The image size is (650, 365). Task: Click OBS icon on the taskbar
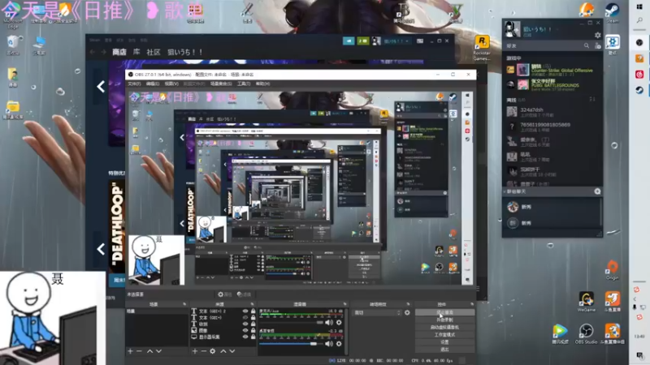(639, 42)
